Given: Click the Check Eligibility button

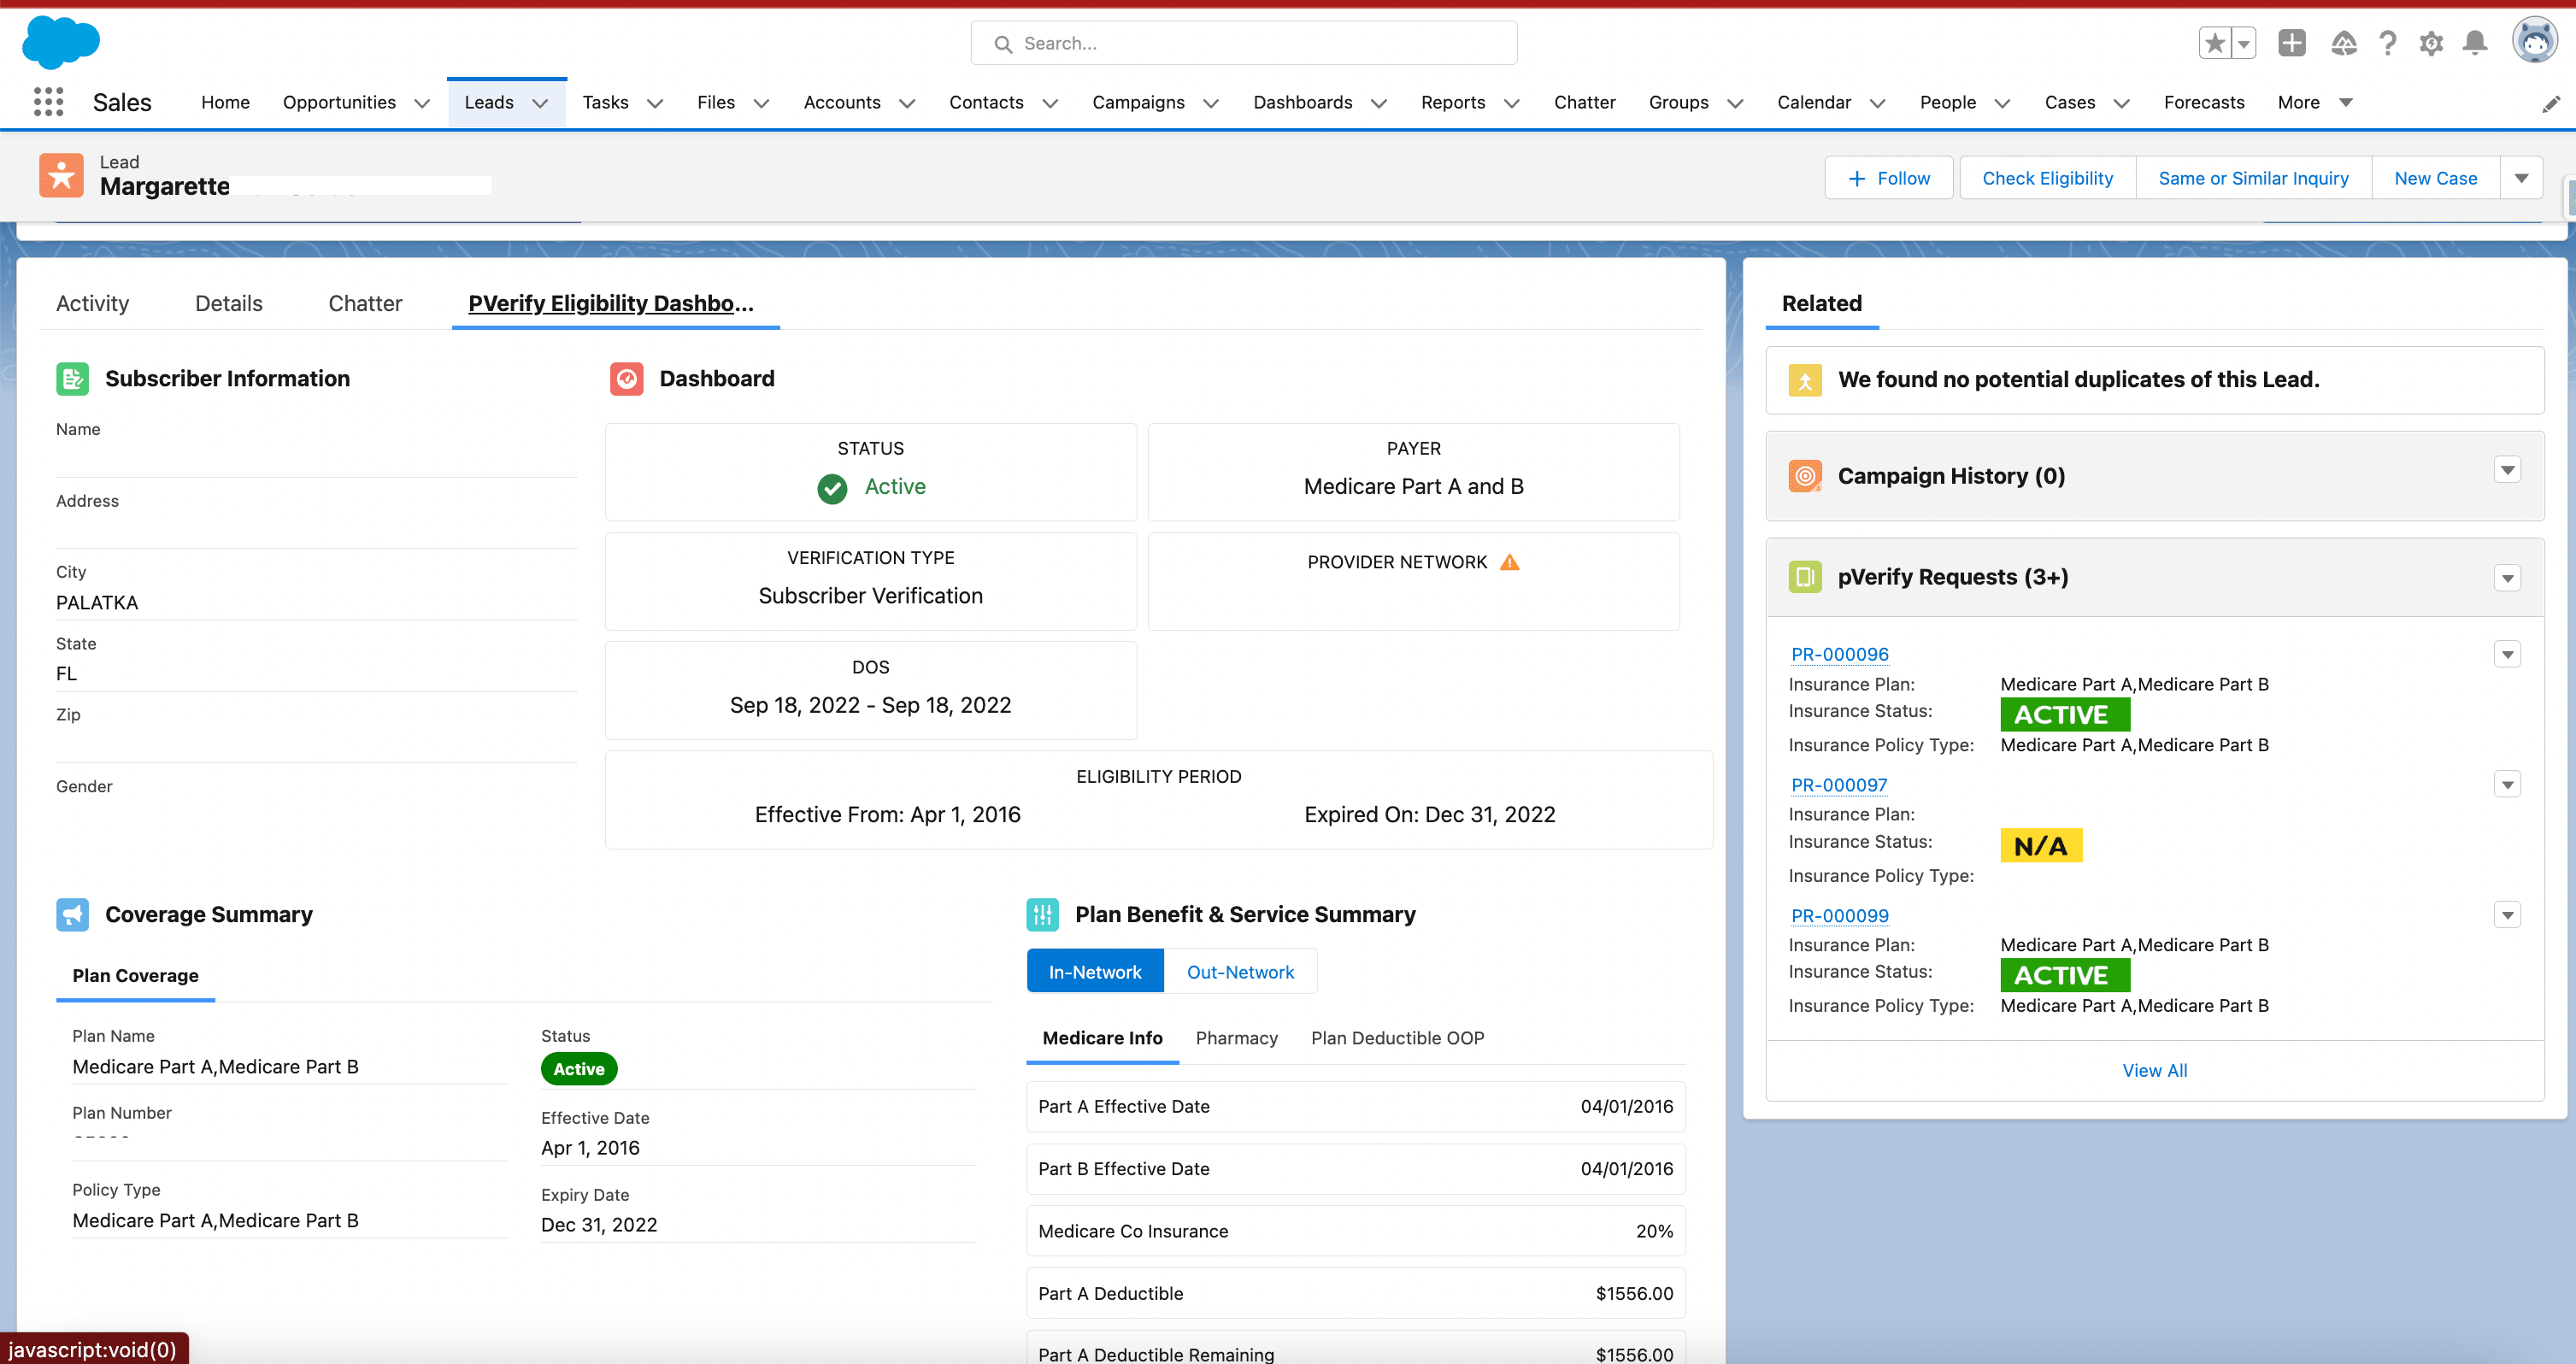Looking at the screenshot, I should (x=2047, y=178).
